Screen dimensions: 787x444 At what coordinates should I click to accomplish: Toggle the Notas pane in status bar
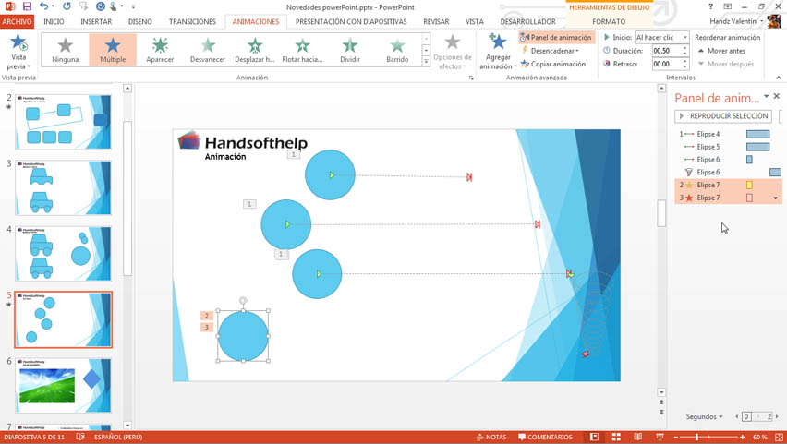click(491, 438)
